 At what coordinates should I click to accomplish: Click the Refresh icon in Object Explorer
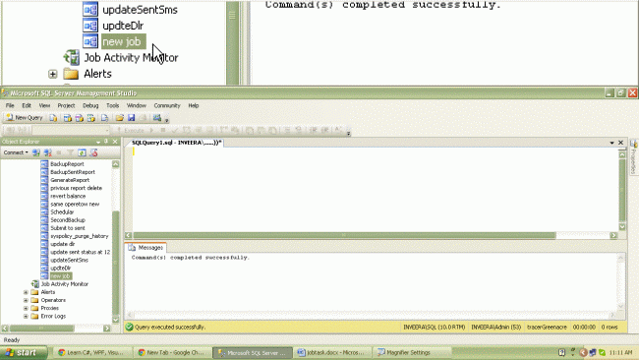[82, 152]
